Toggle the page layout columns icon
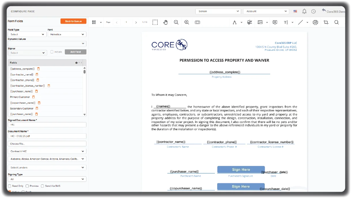 (x=197, y=22)
